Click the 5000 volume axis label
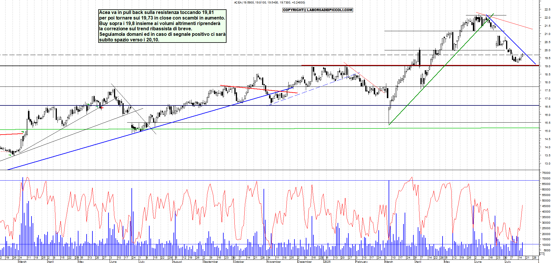 tap(547, 250)
